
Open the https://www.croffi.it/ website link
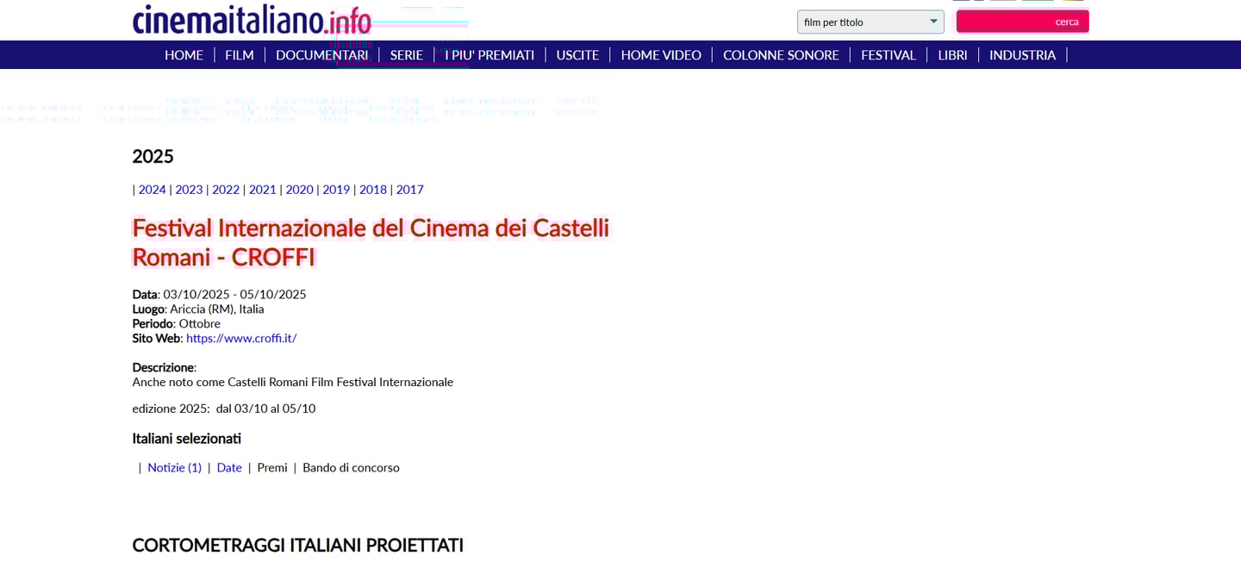pyautogui.click(x=241, y=339)
